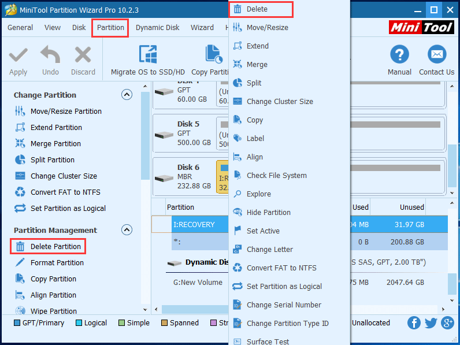Click the Undo arrow icon
Image resolution: width=460 pixels, height=345 pixels.
(x=50, y=54)
